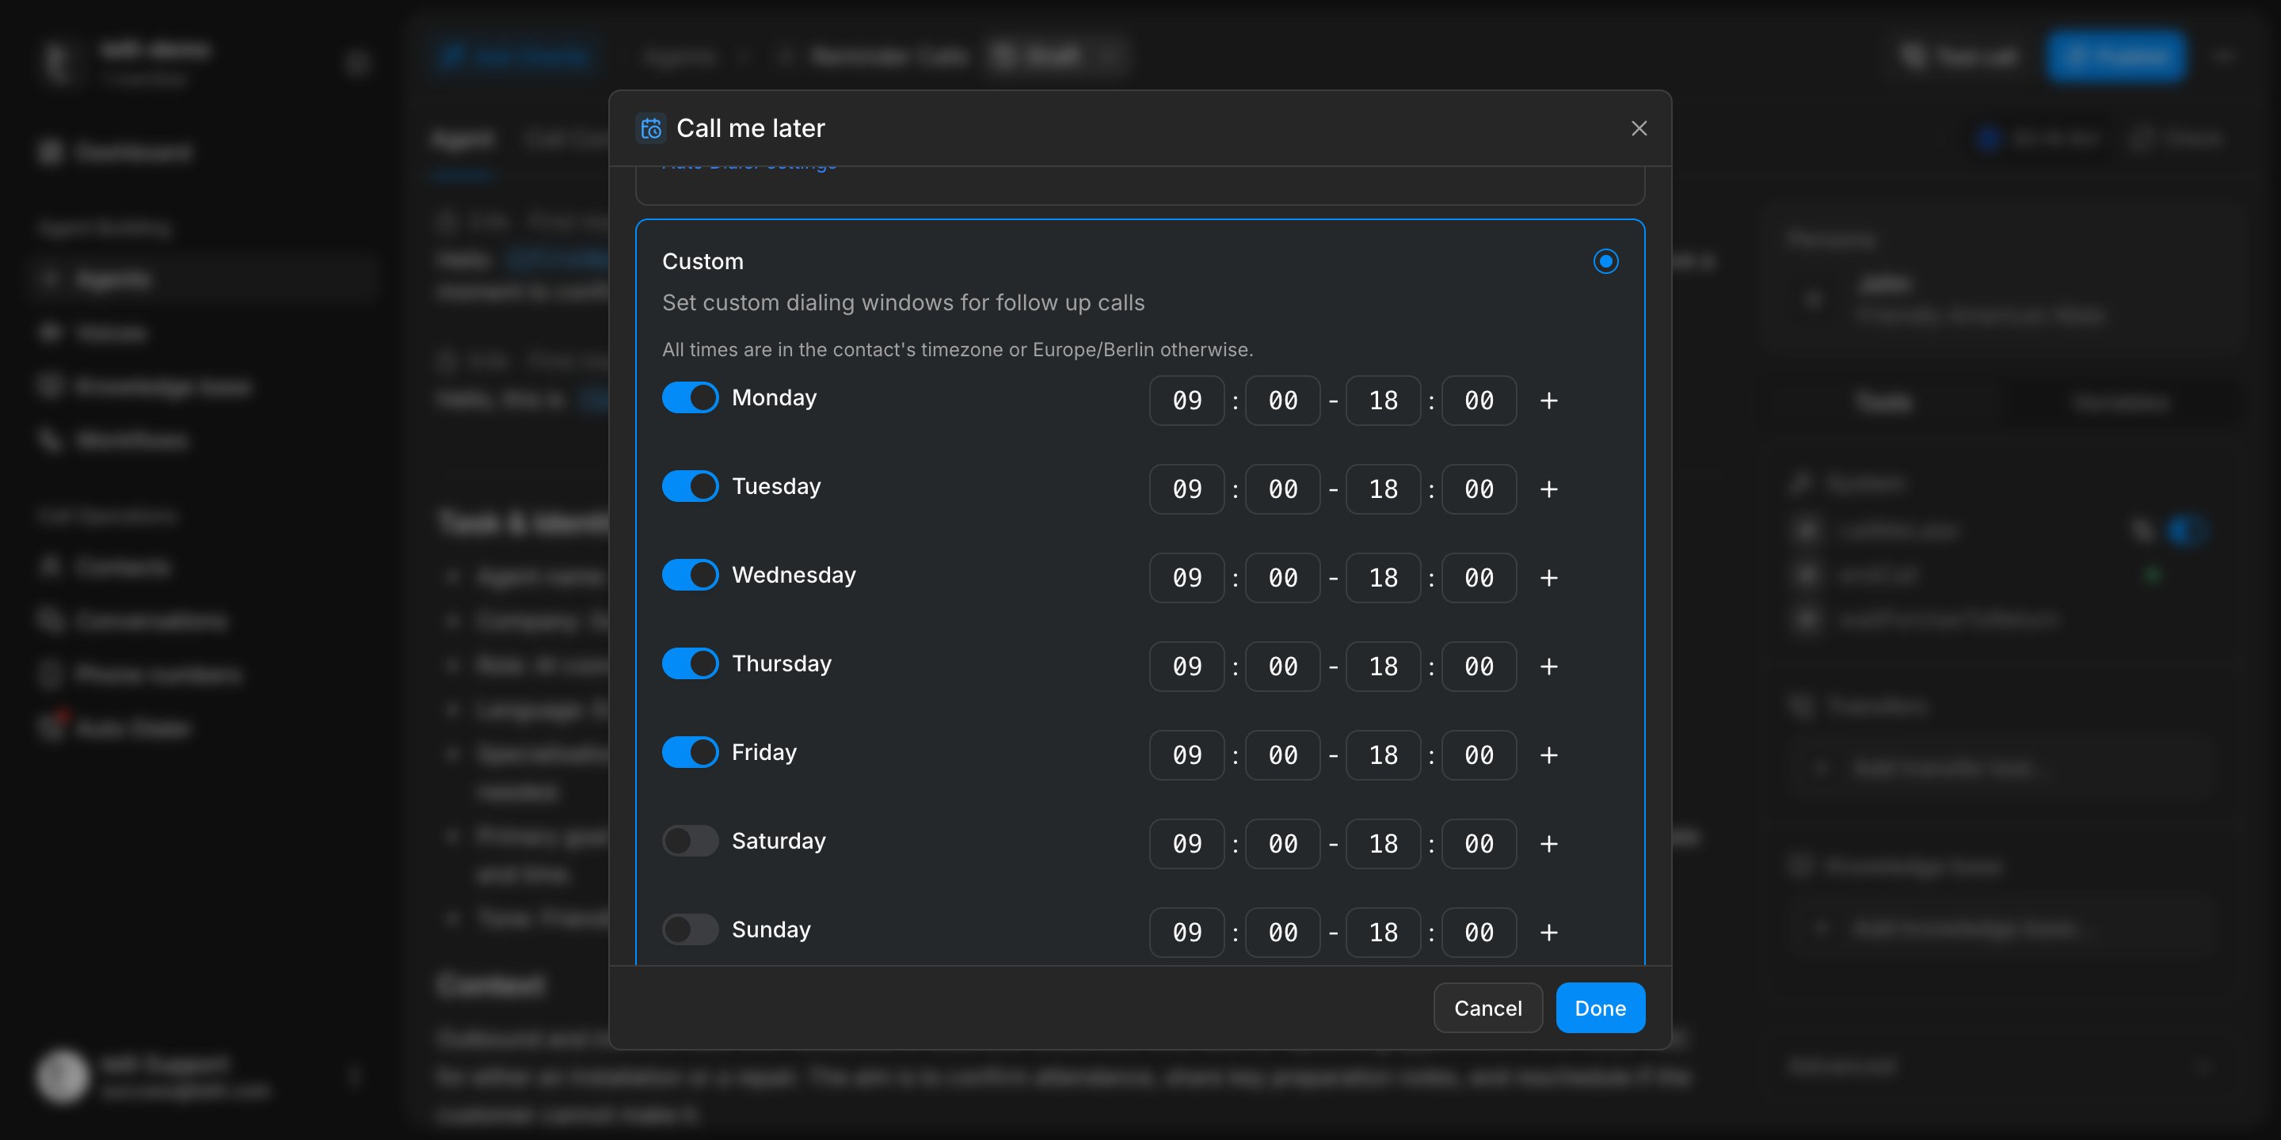Add another time window for Monday
Viewport: 2281px width, 1140px height.
click(1548, 400)
